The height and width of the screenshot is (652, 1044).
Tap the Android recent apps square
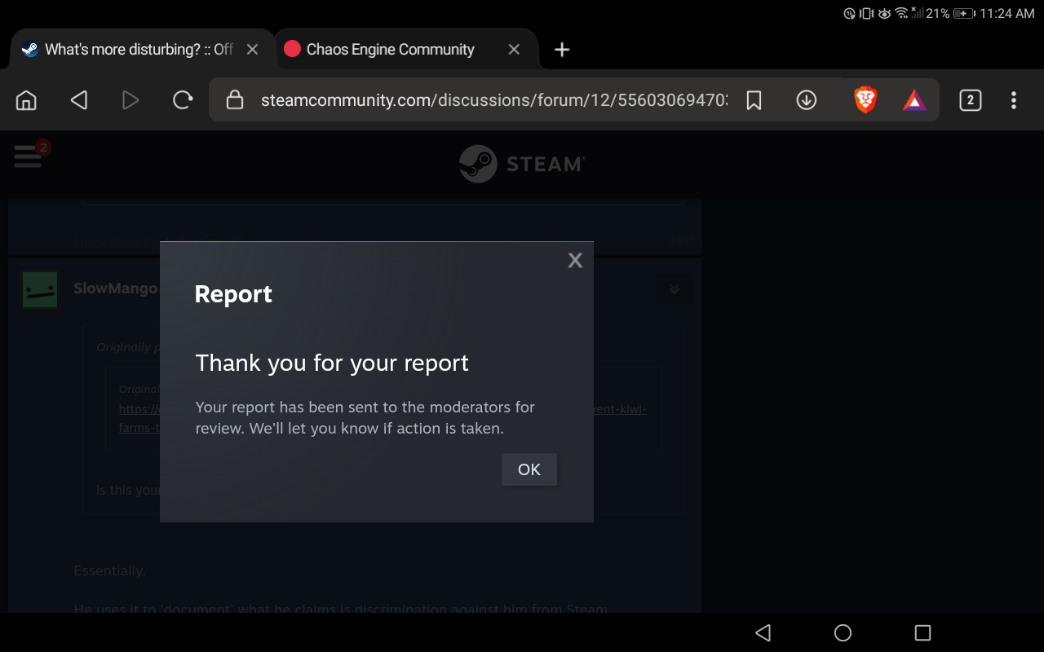[x=922, y=632]
